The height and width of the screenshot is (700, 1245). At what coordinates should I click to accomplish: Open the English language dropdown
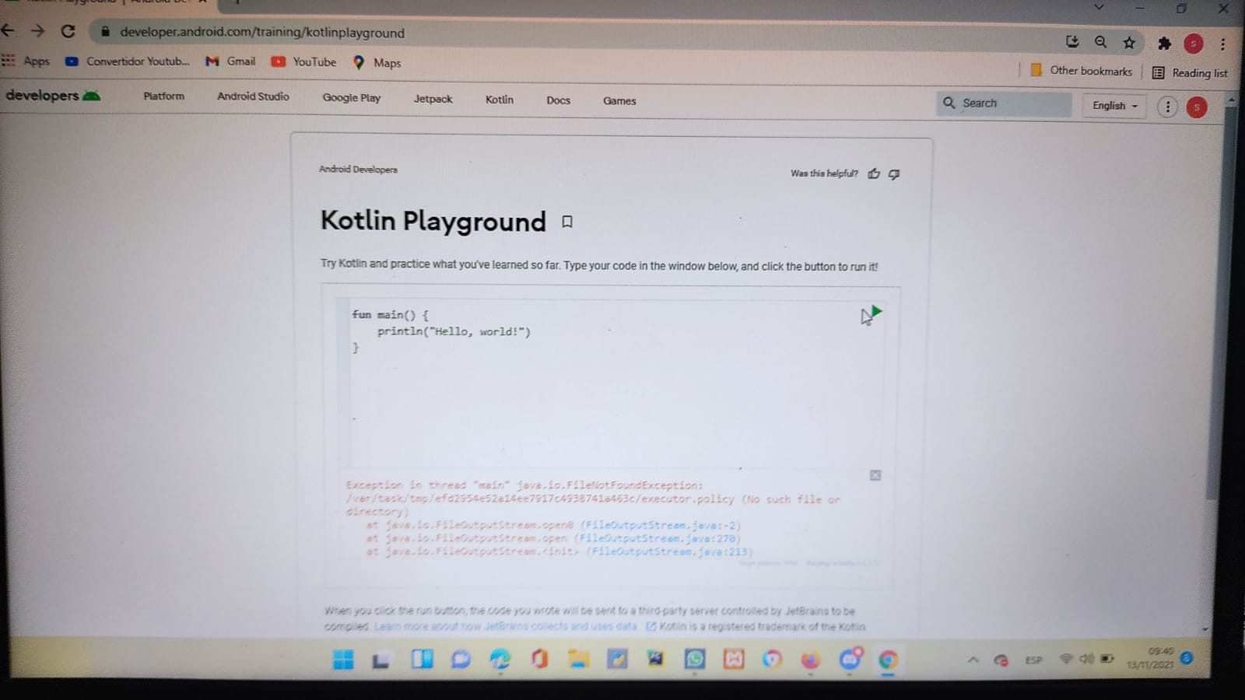[1113, 105]
